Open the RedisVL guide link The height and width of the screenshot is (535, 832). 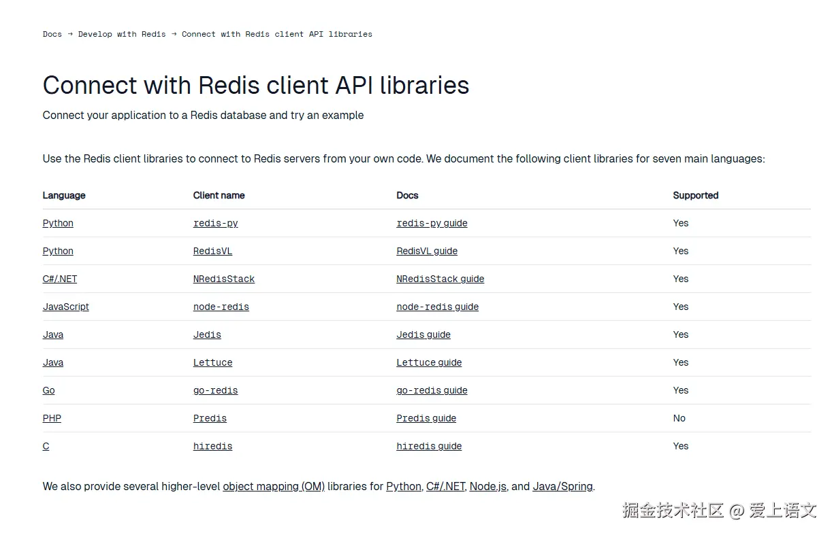pos(427,251)
